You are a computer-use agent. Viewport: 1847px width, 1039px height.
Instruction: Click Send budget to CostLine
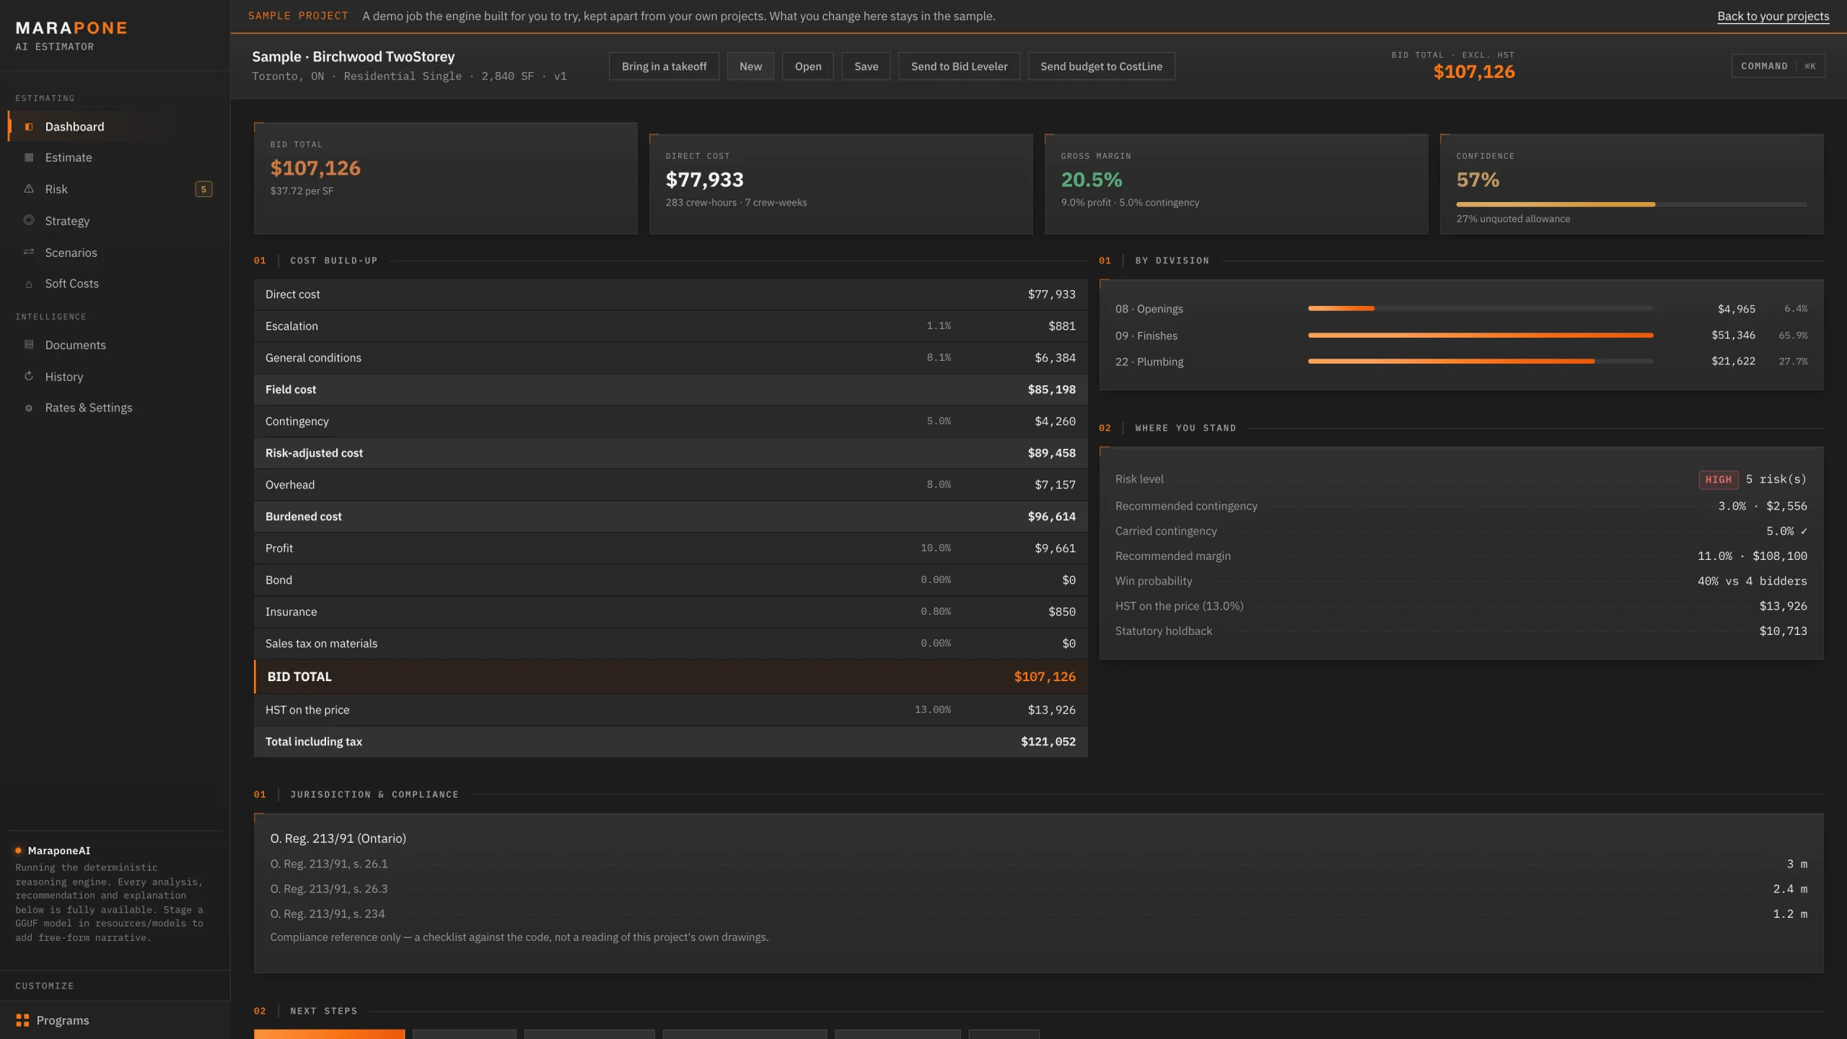coord(1101,66)
